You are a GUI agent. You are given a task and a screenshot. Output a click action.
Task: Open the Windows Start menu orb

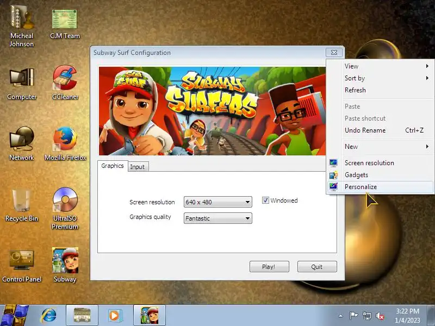14,315
